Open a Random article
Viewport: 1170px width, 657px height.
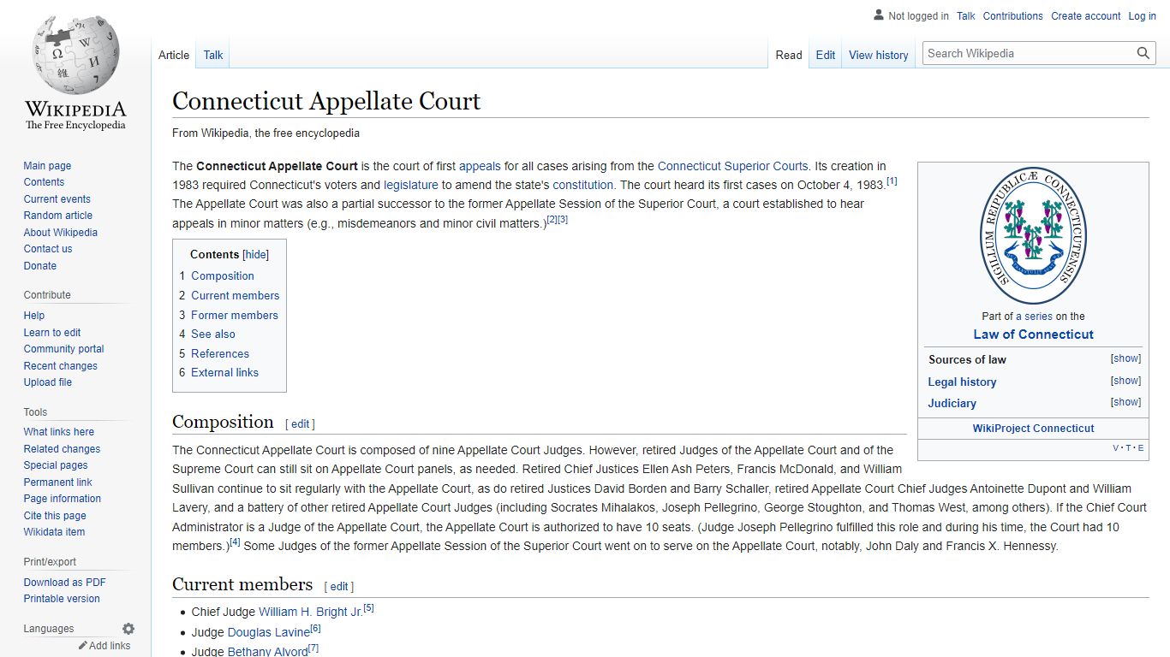coord(58,216)
